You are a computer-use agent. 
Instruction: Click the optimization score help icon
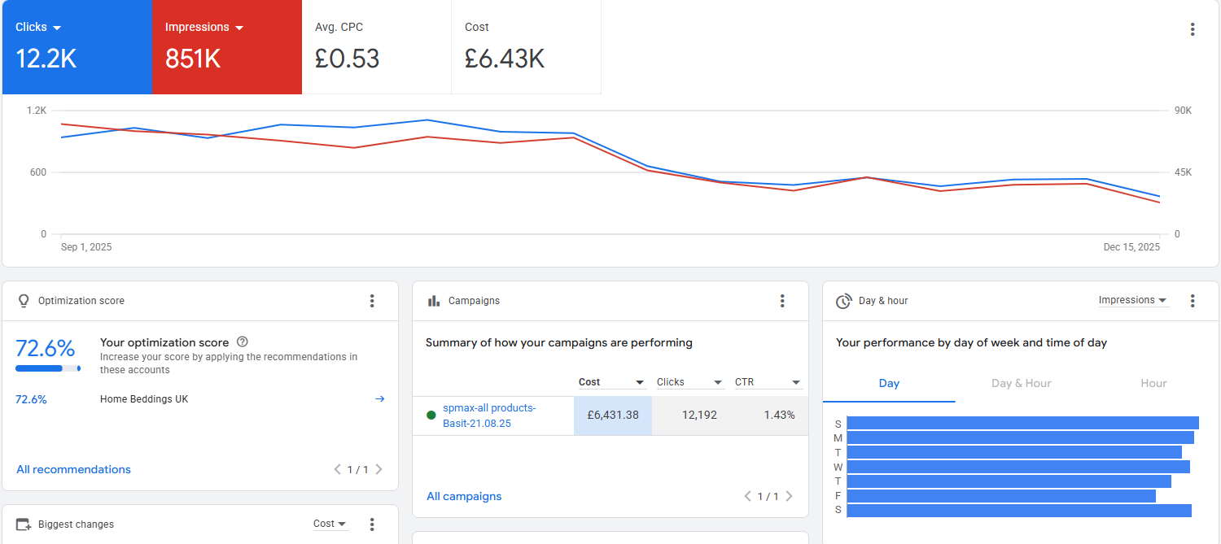(x=242, y=342)
